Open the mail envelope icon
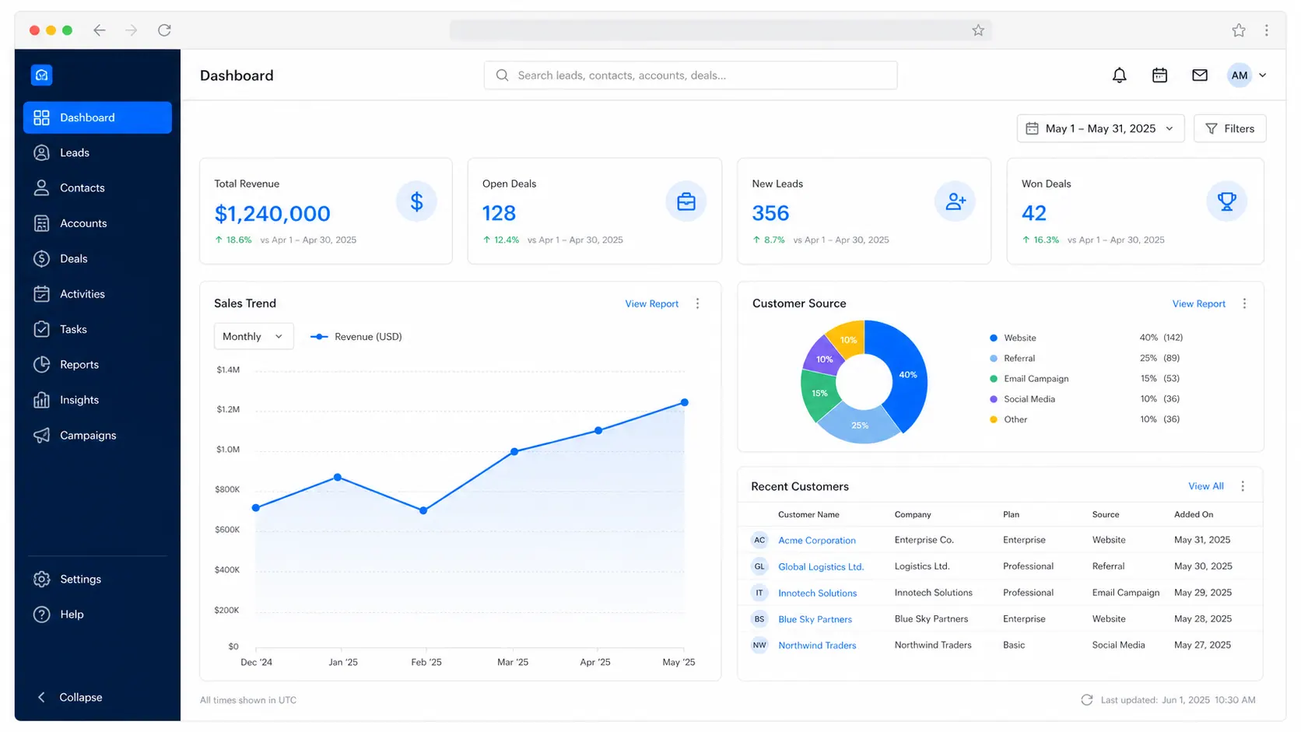 point(1200,75)
